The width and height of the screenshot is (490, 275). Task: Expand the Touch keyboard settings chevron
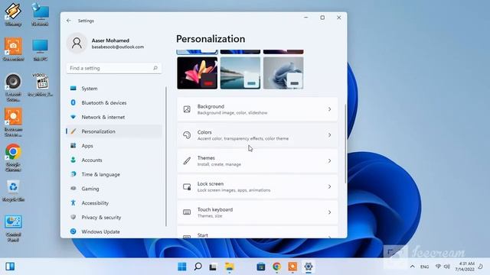pyautogui.click(x=329, y=212)
